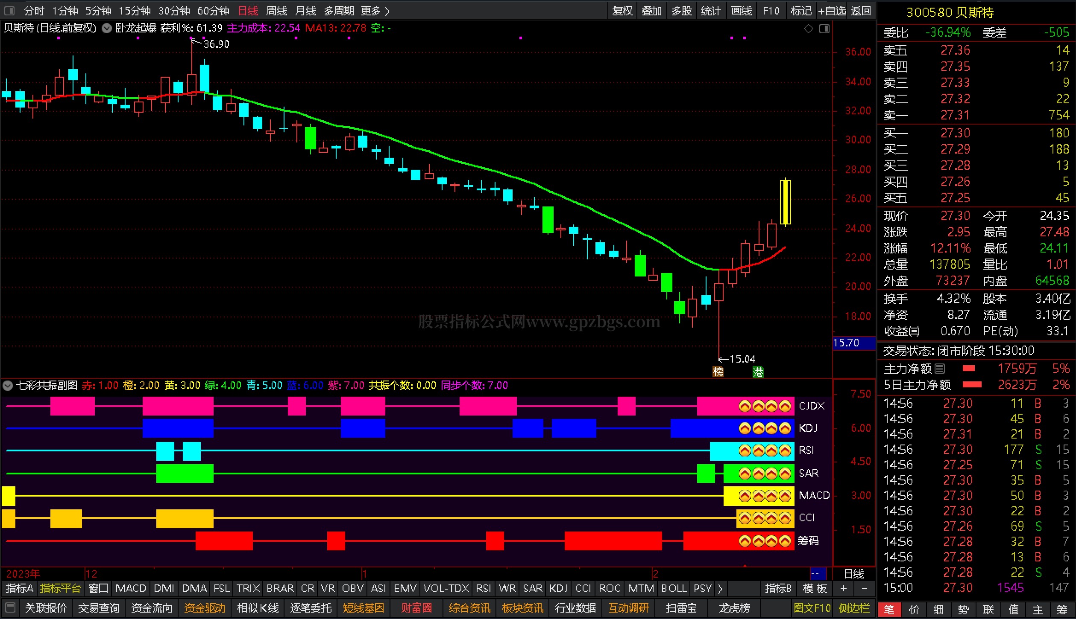The height and width of the screenshot is (619, 1076).
Task: Apply the DMI indicator
Action: pos(164,589)
